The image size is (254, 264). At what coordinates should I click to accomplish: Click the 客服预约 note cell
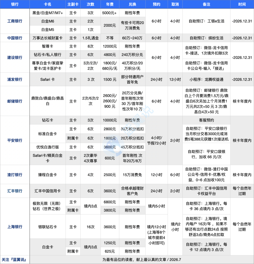click(x=206, y=120)
